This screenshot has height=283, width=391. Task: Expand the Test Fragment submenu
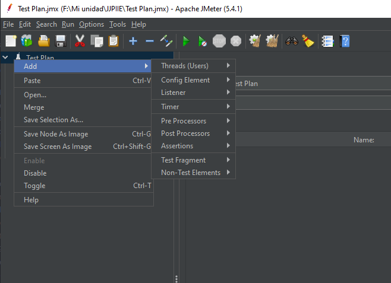[x=194, y=160]
